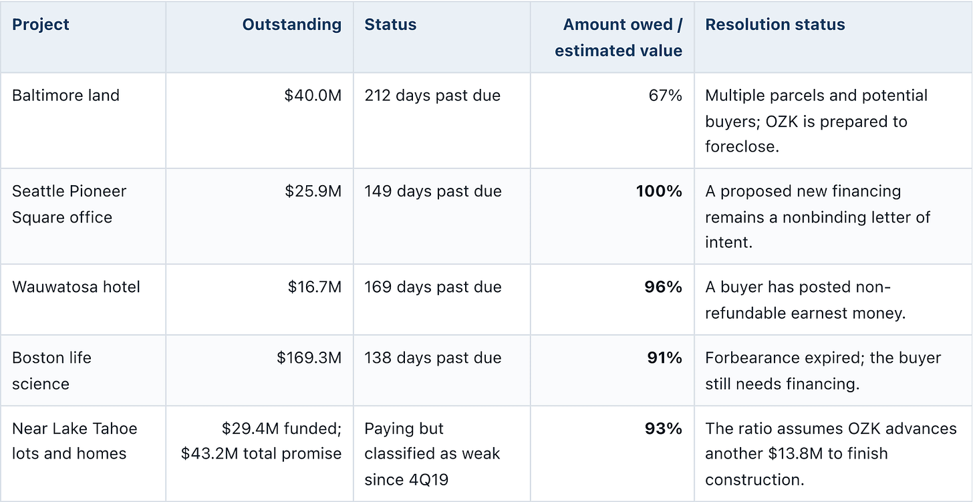This screenshot has height=502, width=973.
Task: Click the Resolution status column header
Action: click(x=775, y=25)
